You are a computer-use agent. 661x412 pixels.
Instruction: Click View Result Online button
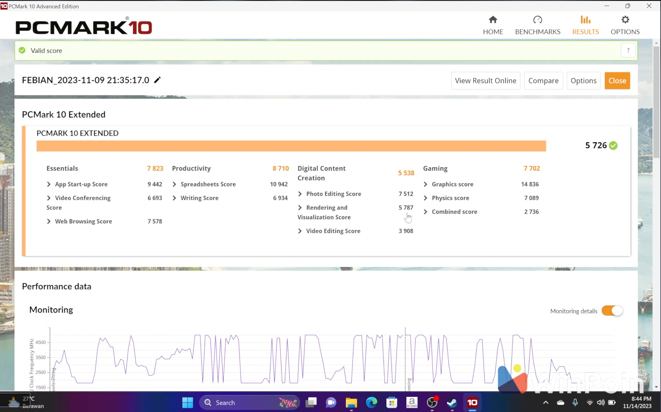485,81
